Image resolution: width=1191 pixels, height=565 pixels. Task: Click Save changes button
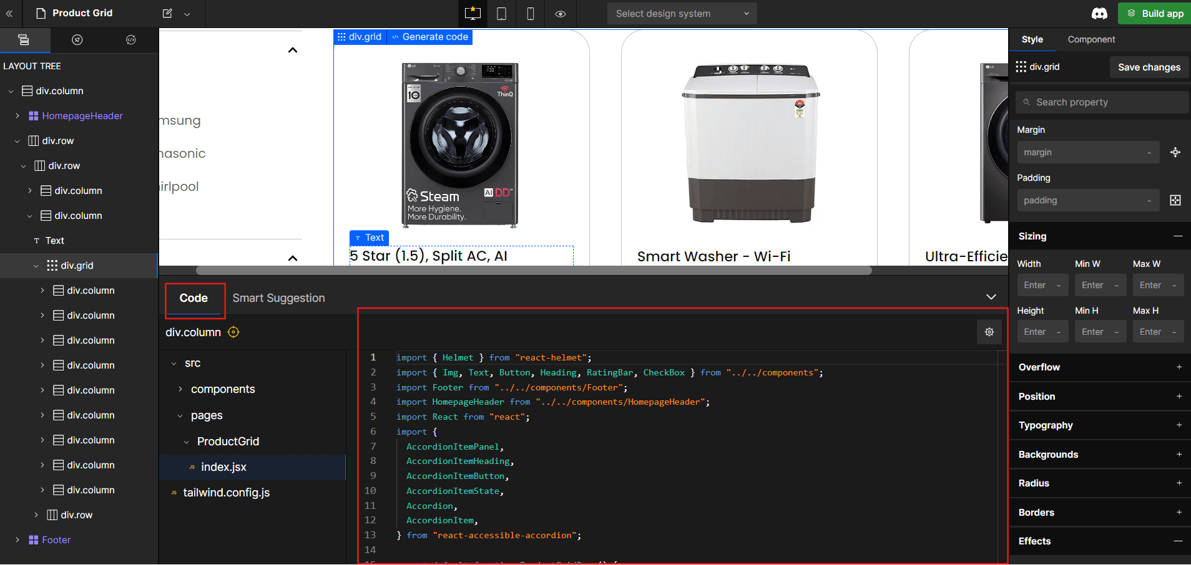(x=1149, y=67)
